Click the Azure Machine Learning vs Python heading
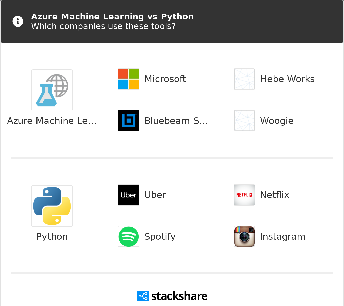The width and height of the screenshot is (344, 306). [x=112, y=17]
